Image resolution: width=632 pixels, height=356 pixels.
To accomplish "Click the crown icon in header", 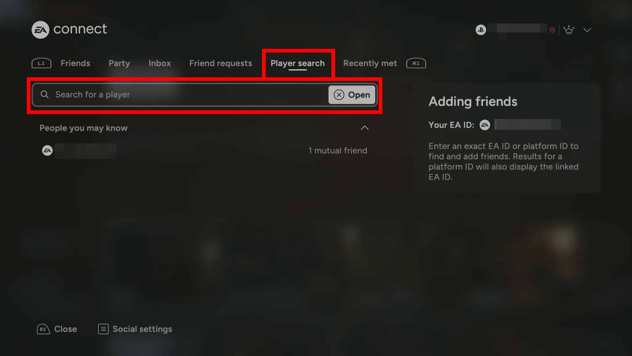I will tap(569, 30).
